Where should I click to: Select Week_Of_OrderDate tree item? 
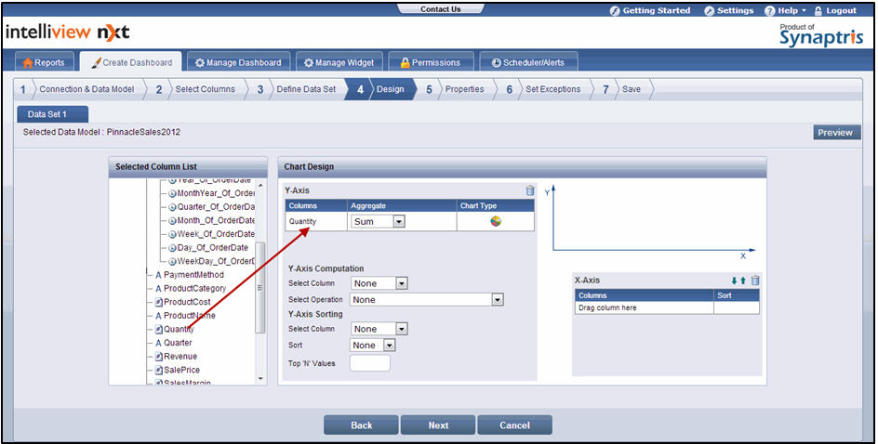pos(212,234)
